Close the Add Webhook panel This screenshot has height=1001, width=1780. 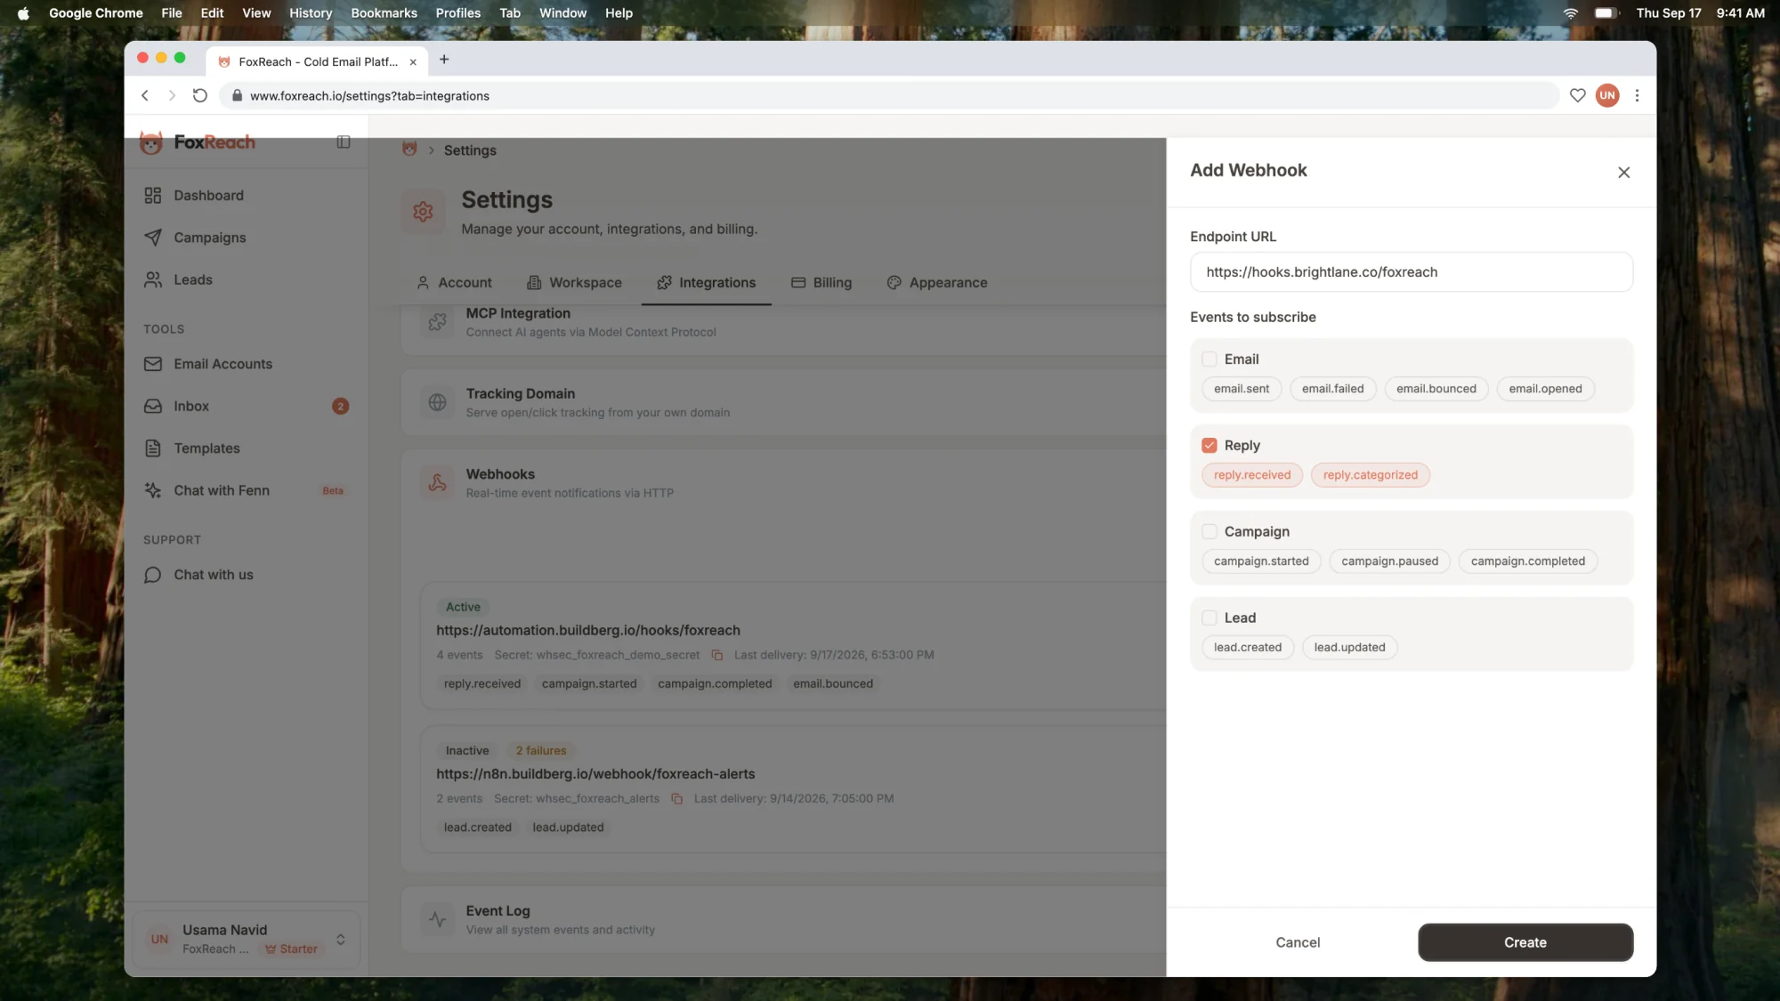pyautogui.click(x=1623, y=173)
